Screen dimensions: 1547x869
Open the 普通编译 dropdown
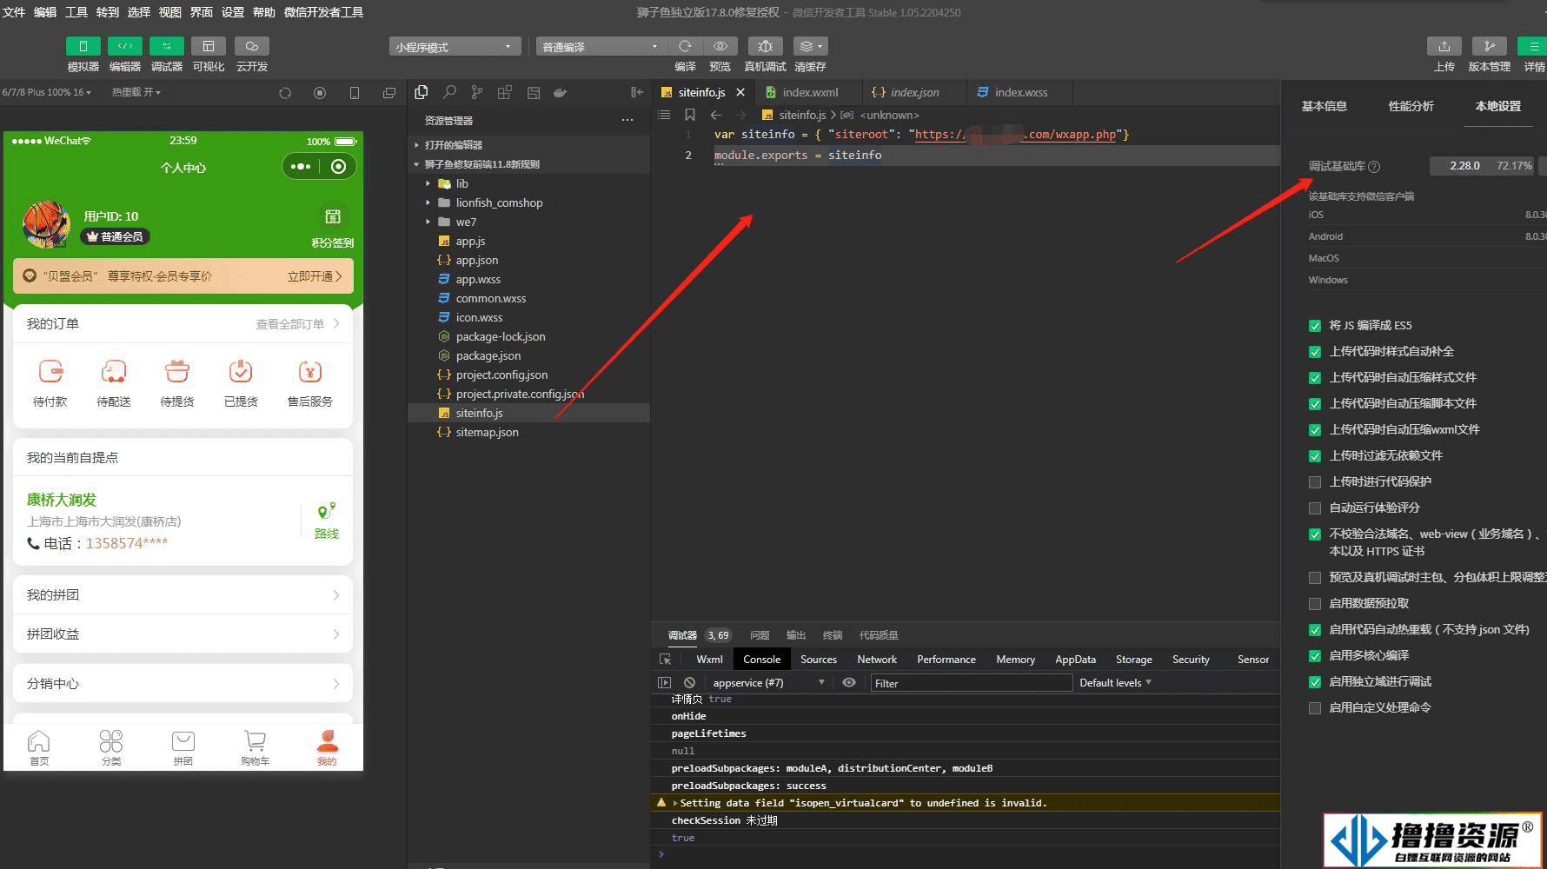tap(601, 47)
